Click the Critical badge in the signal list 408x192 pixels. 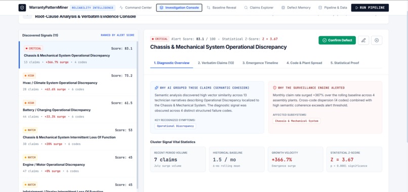point(33,48)
